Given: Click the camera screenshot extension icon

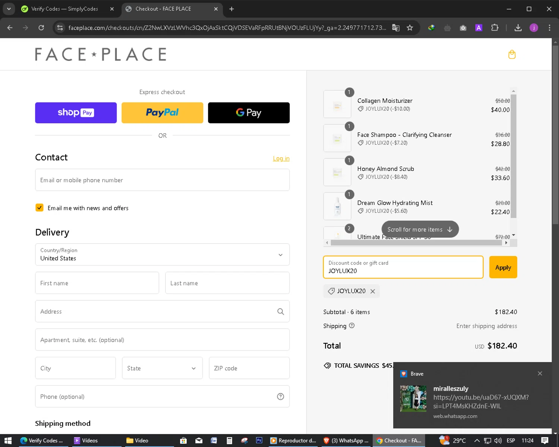Looking at the screenshot, I should [463, 28].
